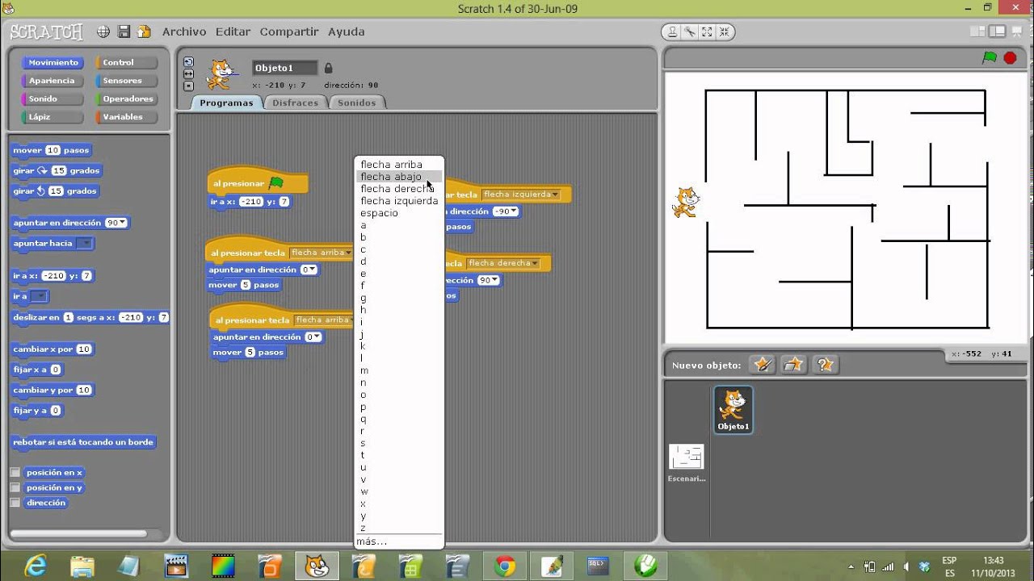Select the Movimiento block category
The width and height of the screenshot is (1034, 581).
point(53,62)
